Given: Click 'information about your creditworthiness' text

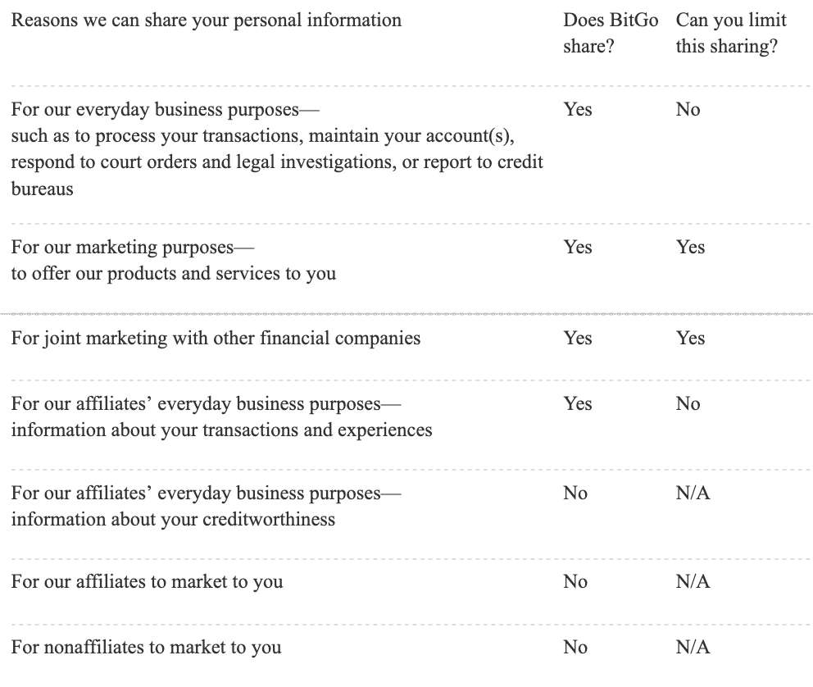Looking at the screenshot, I should click(x=173, y=519).
